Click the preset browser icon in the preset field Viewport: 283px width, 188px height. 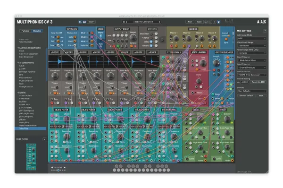(124, 22)
